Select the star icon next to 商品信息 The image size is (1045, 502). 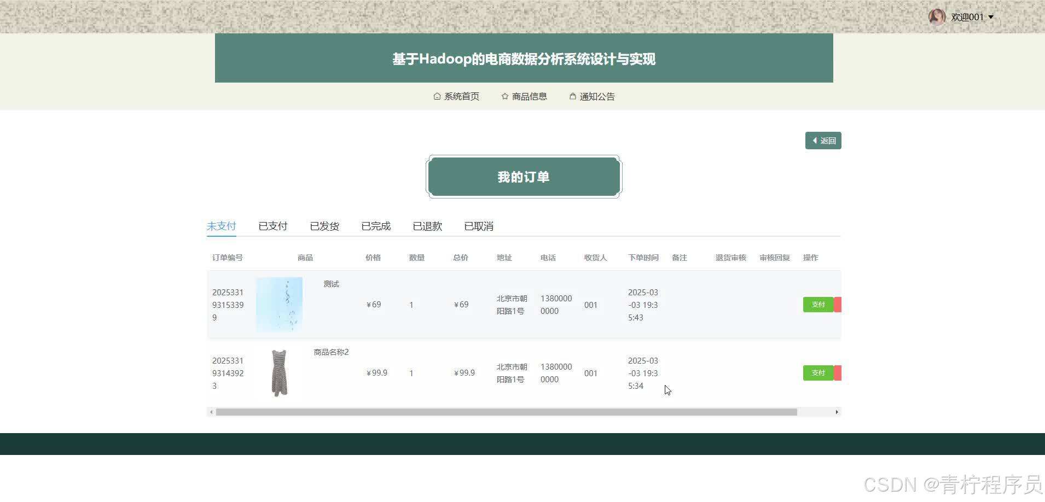pyautogui.click(x=504, y=96)
